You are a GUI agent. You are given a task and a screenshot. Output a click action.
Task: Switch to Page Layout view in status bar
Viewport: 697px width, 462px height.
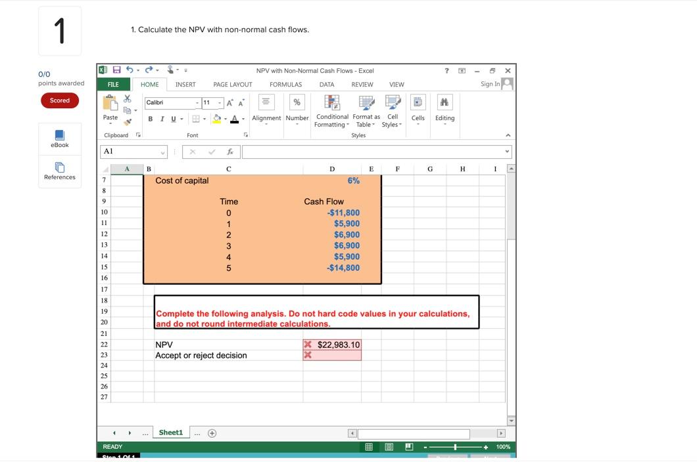pyautogui.click(x=387, y=446)
